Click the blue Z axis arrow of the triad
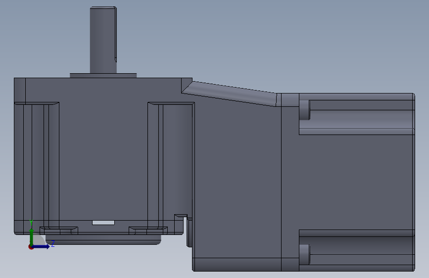This screenshot has height=278, width=429. click(42, 246)
